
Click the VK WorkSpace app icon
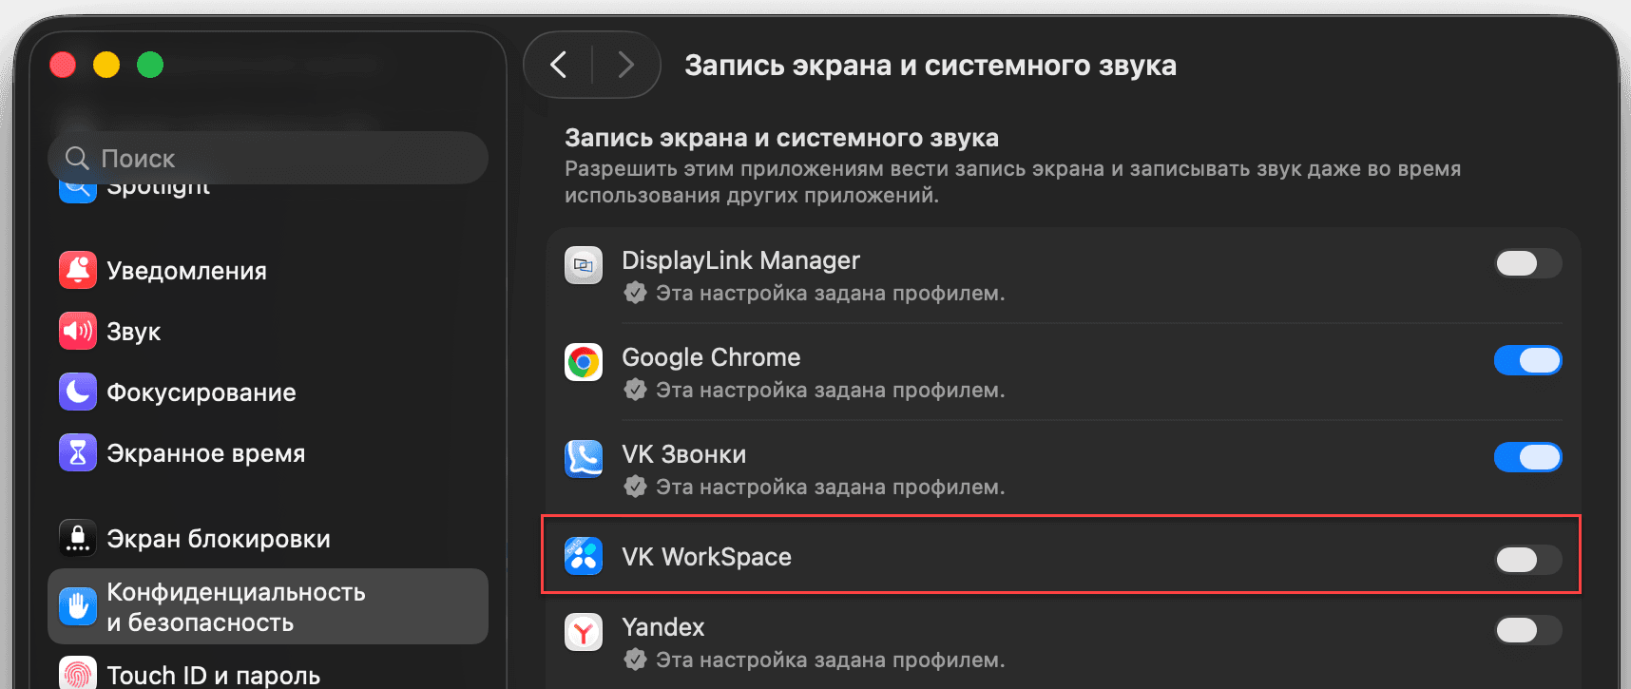coord(584,556)
